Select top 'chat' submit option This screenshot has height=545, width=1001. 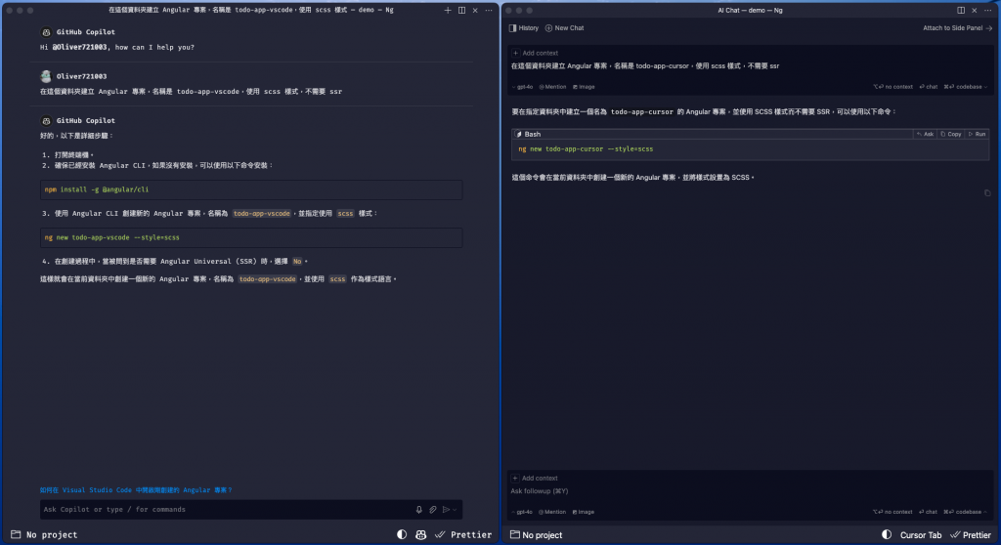point(929,87)
